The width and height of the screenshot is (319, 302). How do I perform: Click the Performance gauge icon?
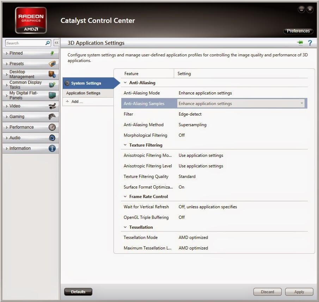pyautogui.click(x=52, y=127)
